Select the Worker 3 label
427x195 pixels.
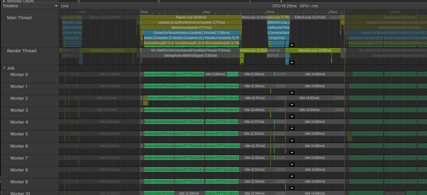(x=19, y=110)
